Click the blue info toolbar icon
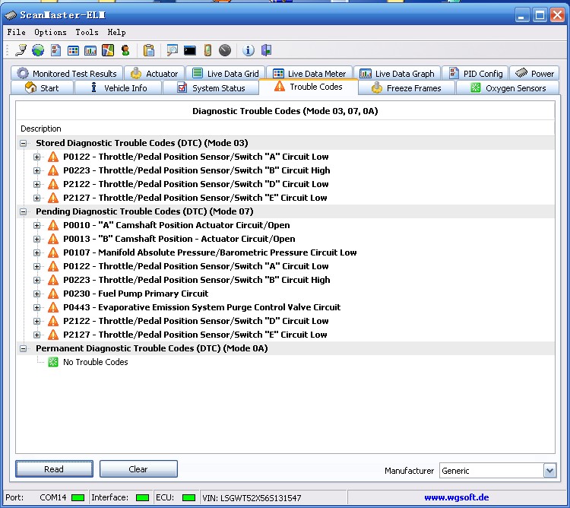 coord(249,50)
